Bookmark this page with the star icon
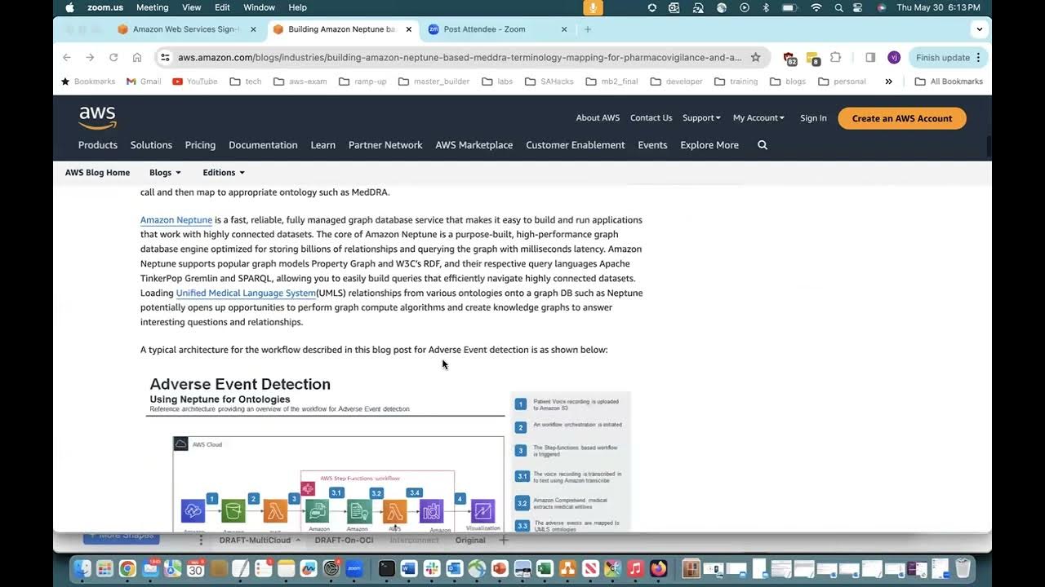Viewport: 1045px width, 587px height. click(755, 57)
